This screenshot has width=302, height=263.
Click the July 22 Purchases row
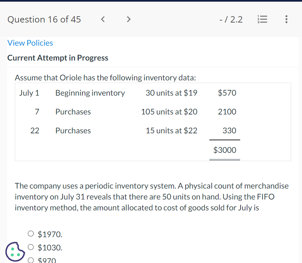pos(73,130)
